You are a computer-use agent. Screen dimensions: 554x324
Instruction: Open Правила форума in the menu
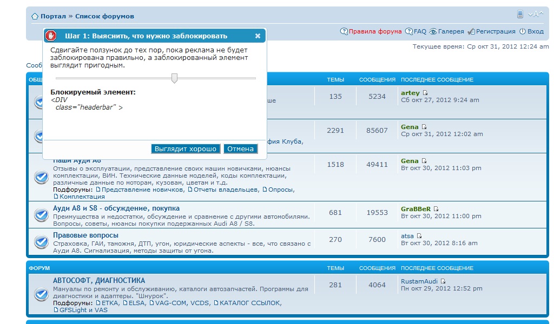[x=375, y=31]
